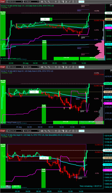Click the DPP label on MES chart
This screenshot has height=193, width=112.
pyautogui.click(x=82, y=111)
